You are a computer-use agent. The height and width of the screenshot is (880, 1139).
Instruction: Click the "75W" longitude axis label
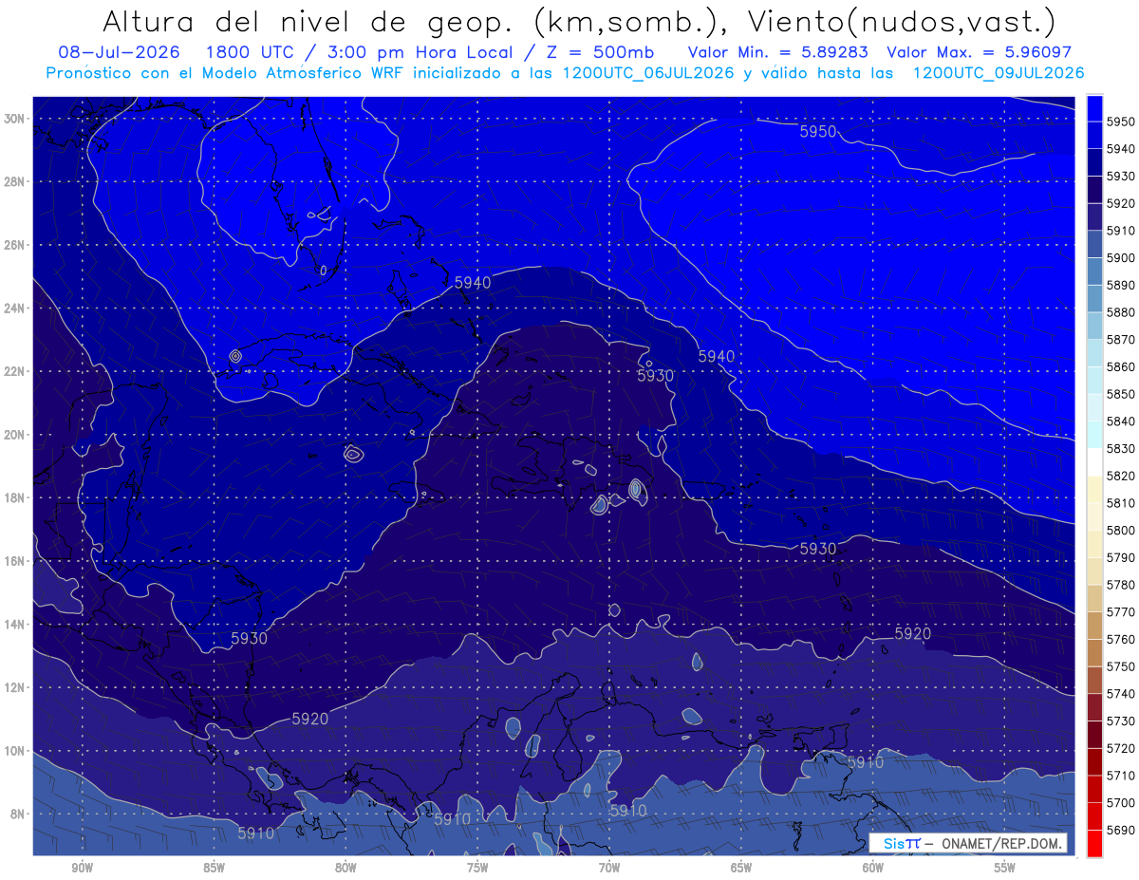pos(477,869)
